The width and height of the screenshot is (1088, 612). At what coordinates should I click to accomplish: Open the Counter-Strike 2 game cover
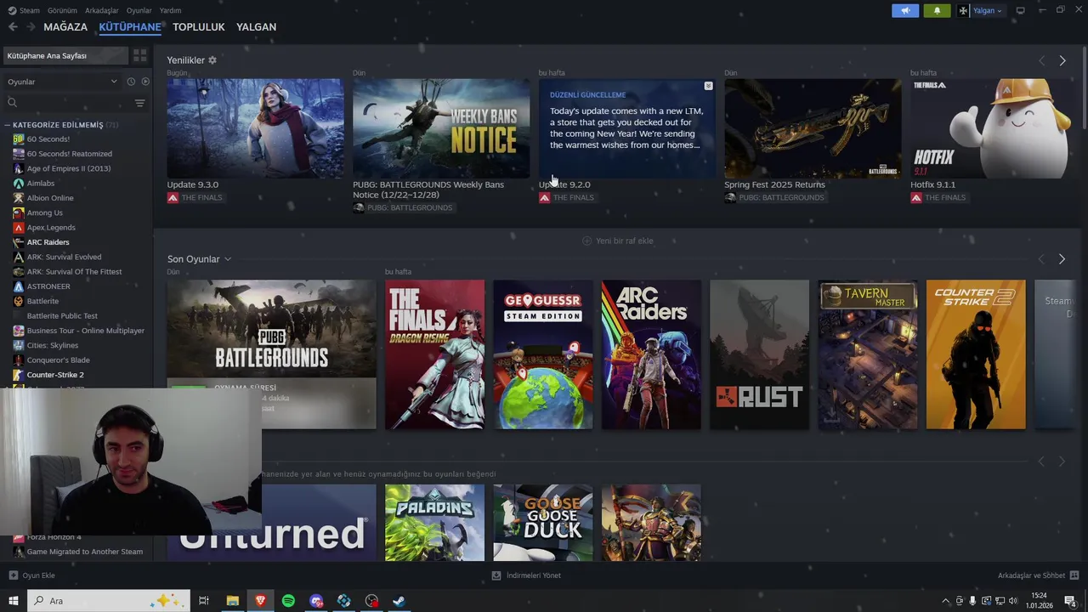pyautogui.click(x=976, y=354)
